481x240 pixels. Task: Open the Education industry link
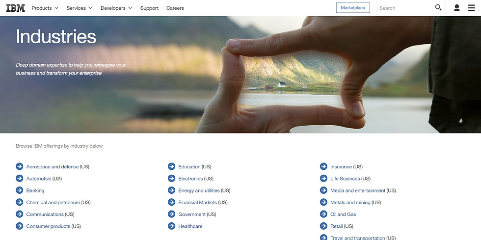pyautogui.click(x=189, y=167)
